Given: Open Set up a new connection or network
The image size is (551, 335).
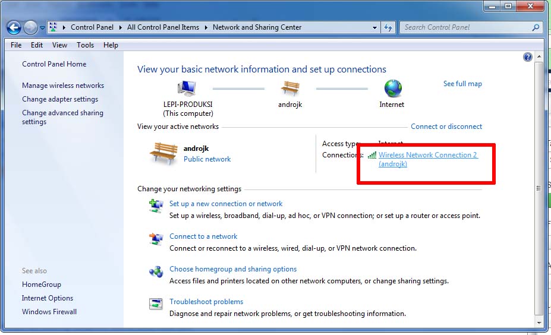Looking at the screenshot, I should pos(226,204).
